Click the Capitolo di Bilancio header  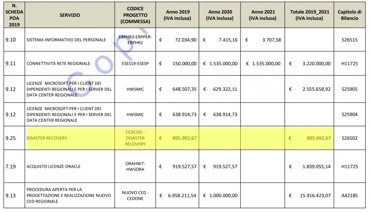click(349, 15)
